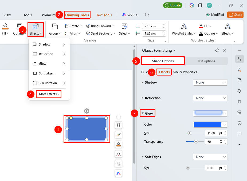Open the WPS AI assistant
The height and width of the screenshot is (181, 247).
tap(130, 15)
